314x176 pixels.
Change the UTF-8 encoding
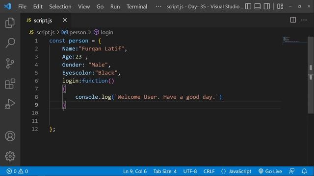pyautogui.click(x=190, y=171)
